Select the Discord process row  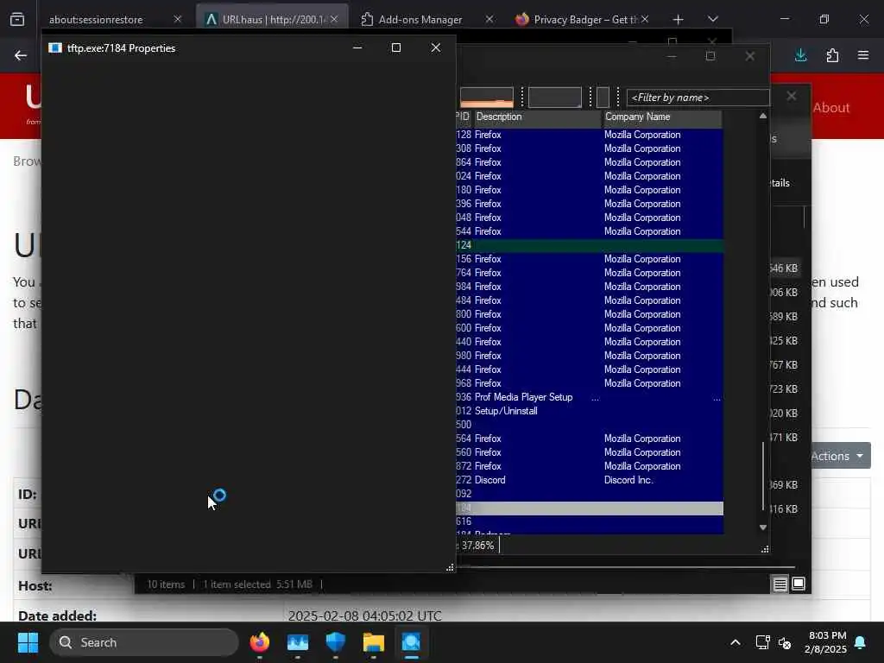(x=589, y=480)
